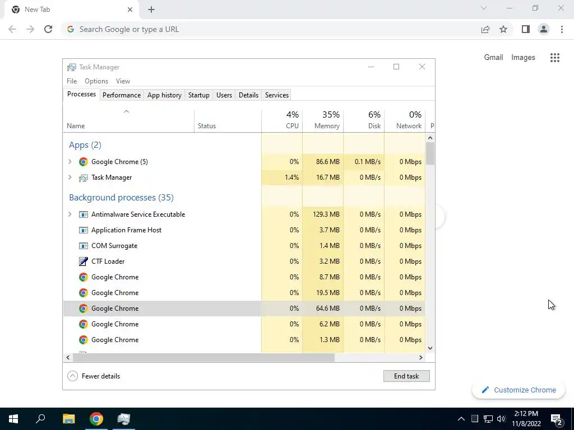
Task: Click the Status column header
Action: 228,120
